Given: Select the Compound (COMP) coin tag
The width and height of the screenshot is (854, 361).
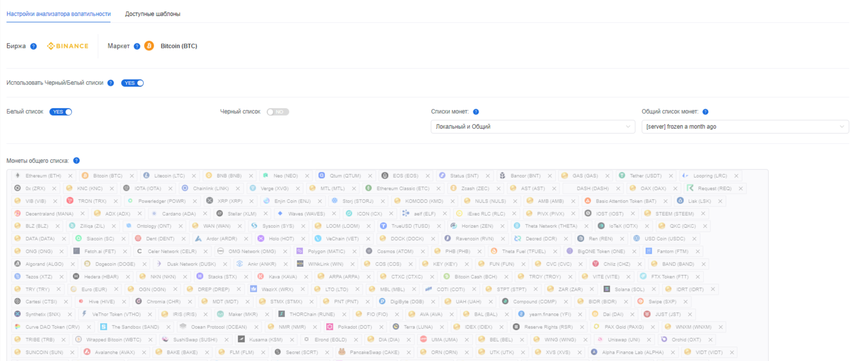Looking at the screenshot, I should point(535,301).
